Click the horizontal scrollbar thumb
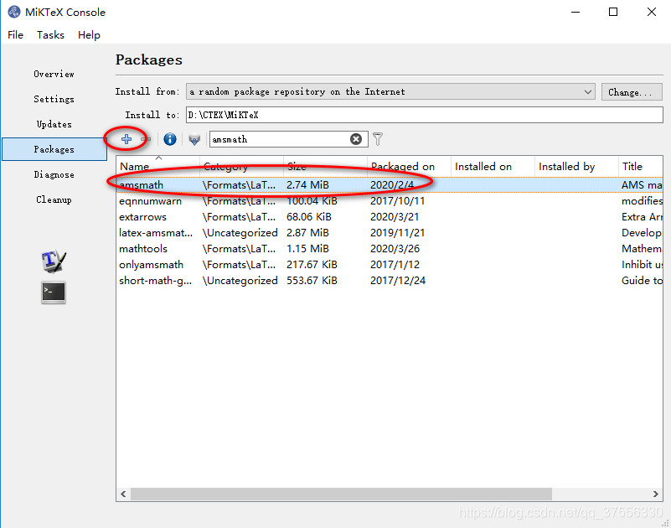 pyautogui.click(x=341, y=494)
